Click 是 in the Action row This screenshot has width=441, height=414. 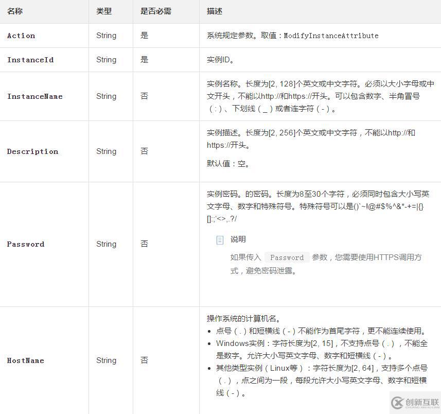pyautogui.click(x=144, y=36)
